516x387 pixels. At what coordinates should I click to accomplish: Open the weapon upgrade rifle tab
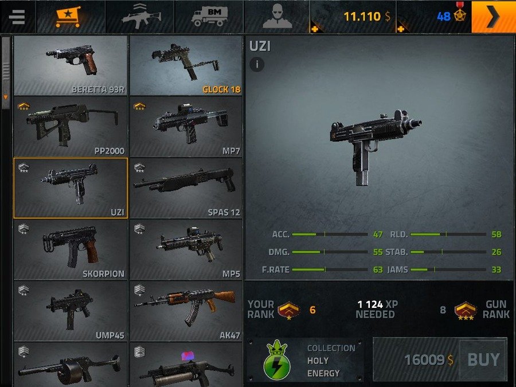(140, 17)
